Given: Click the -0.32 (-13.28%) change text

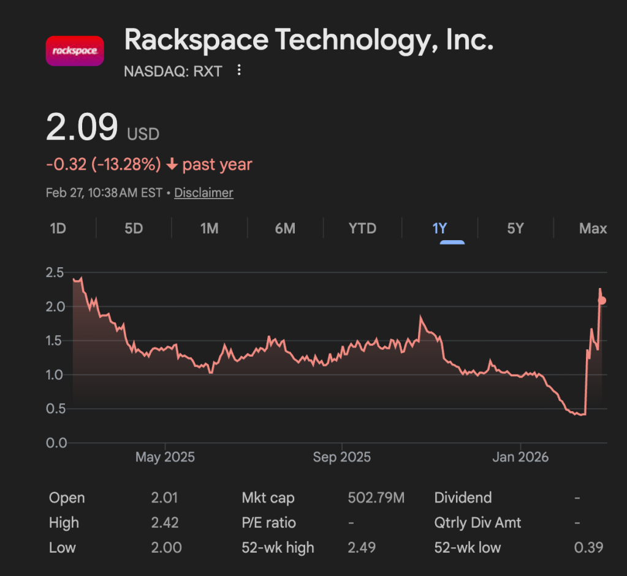Looking at the screenshot, I should (x=103, y=165).
